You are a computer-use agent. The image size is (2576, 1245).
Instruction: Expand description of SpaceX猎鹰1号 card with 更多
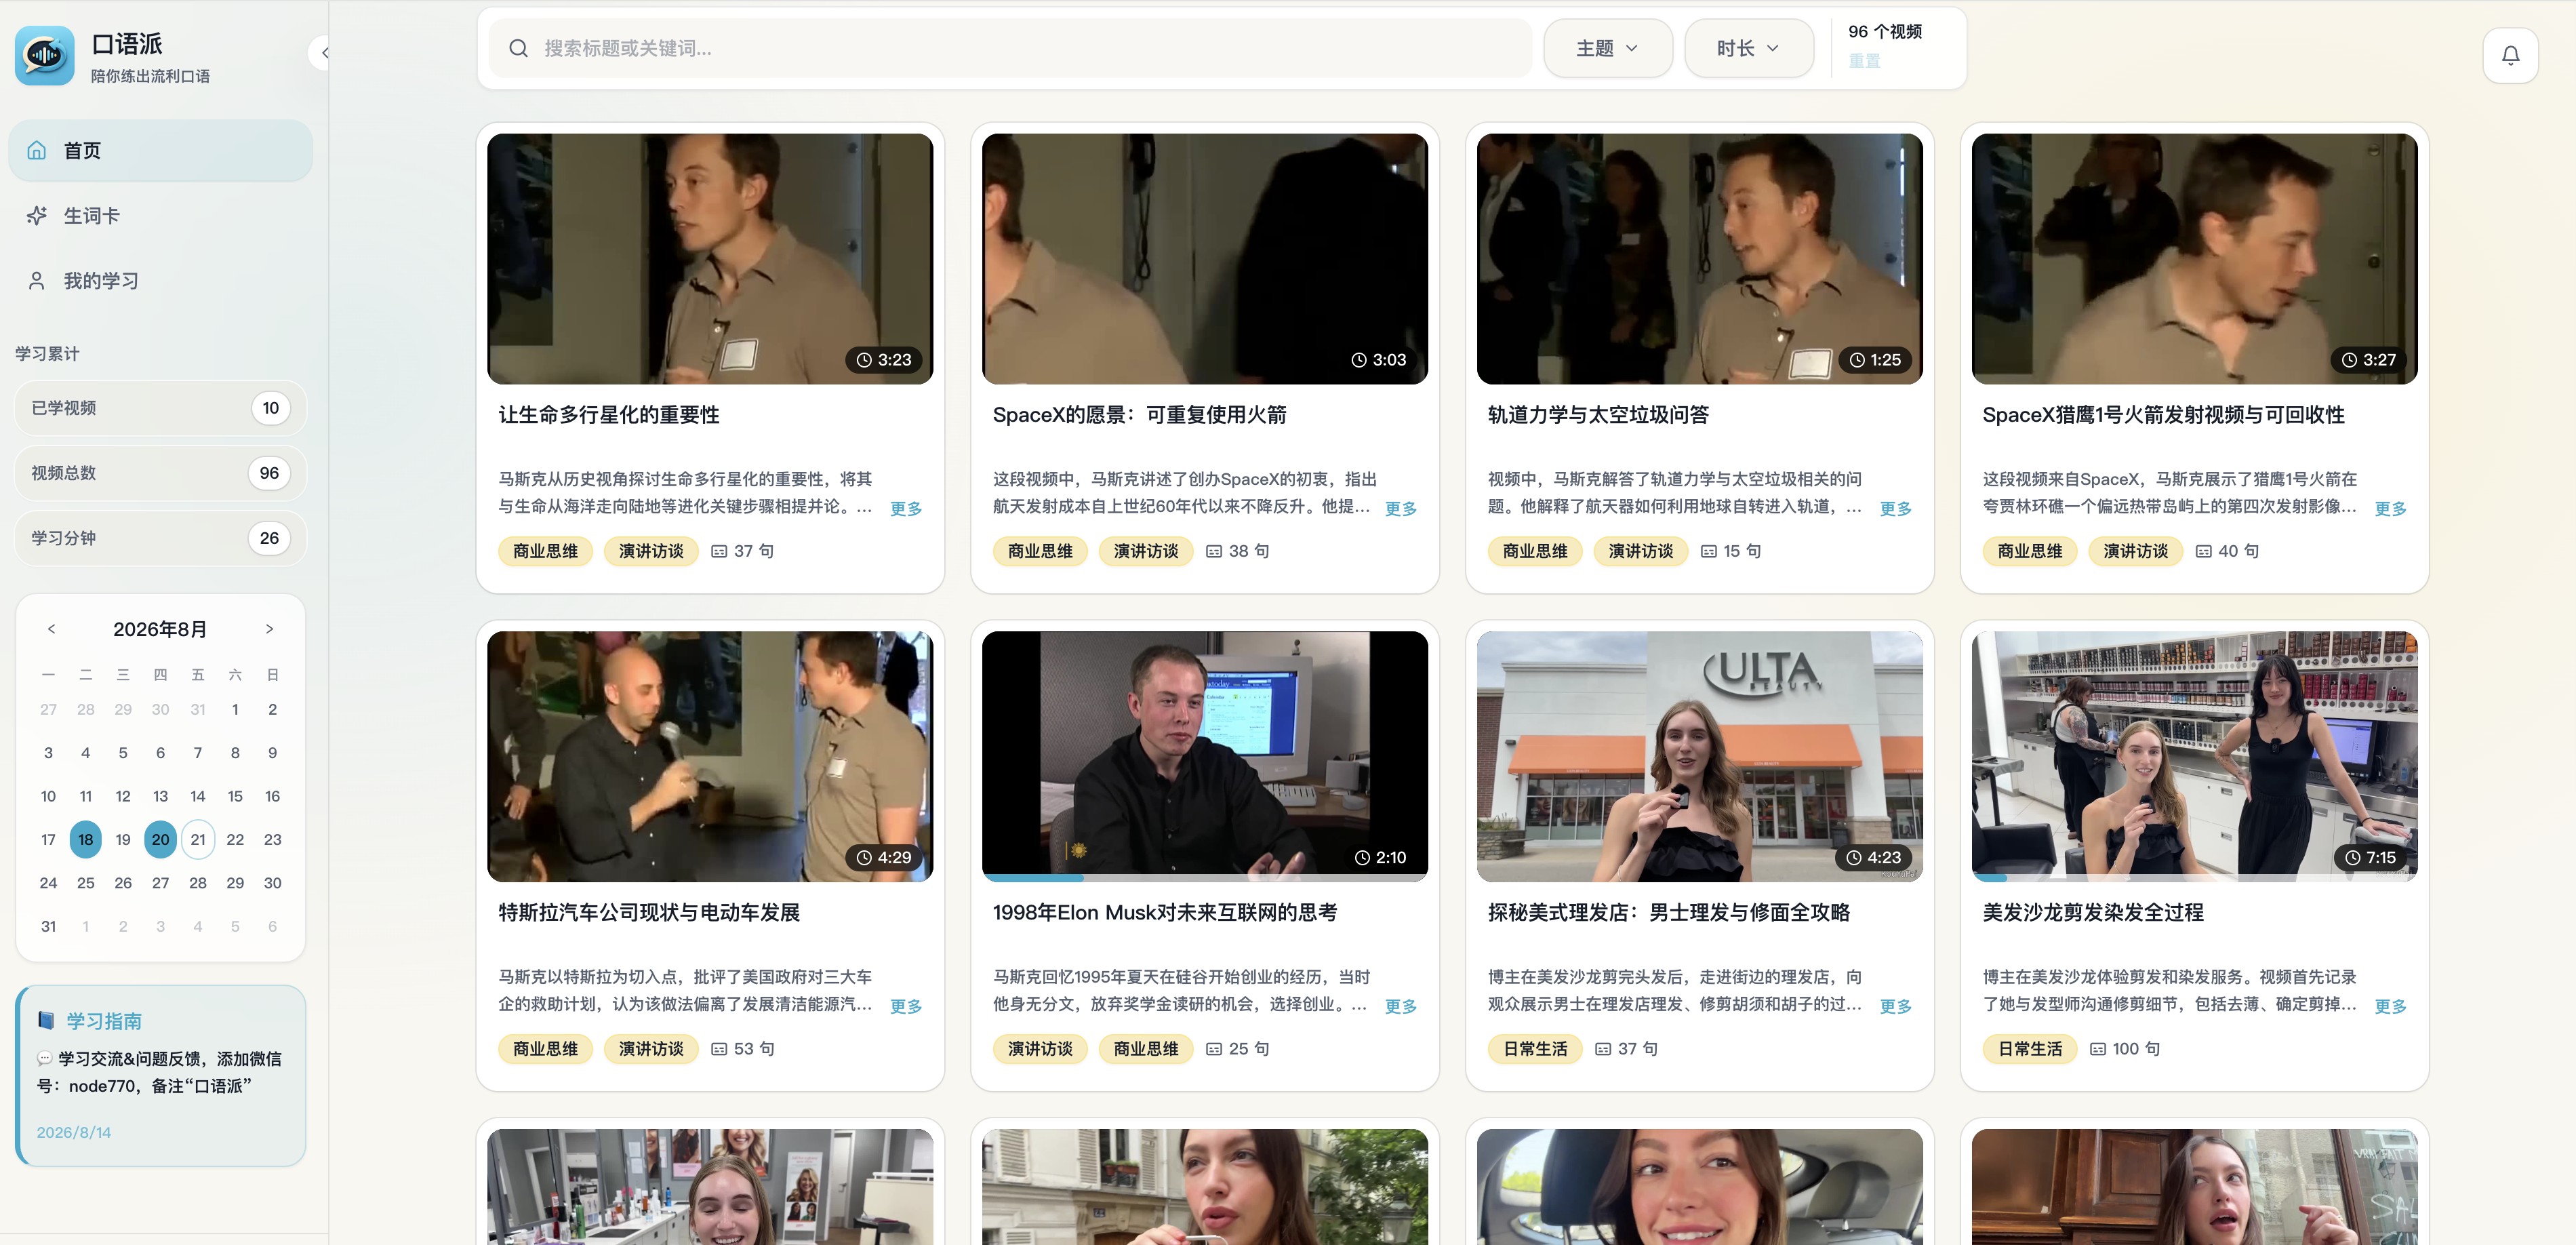coord(2390,508)
